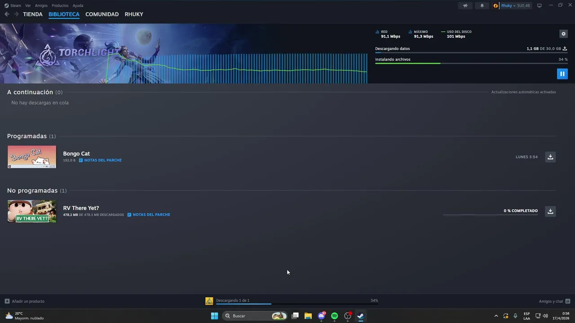Open friends and chat icon
The width and height of the screenshot is (575, 323).
568,301
